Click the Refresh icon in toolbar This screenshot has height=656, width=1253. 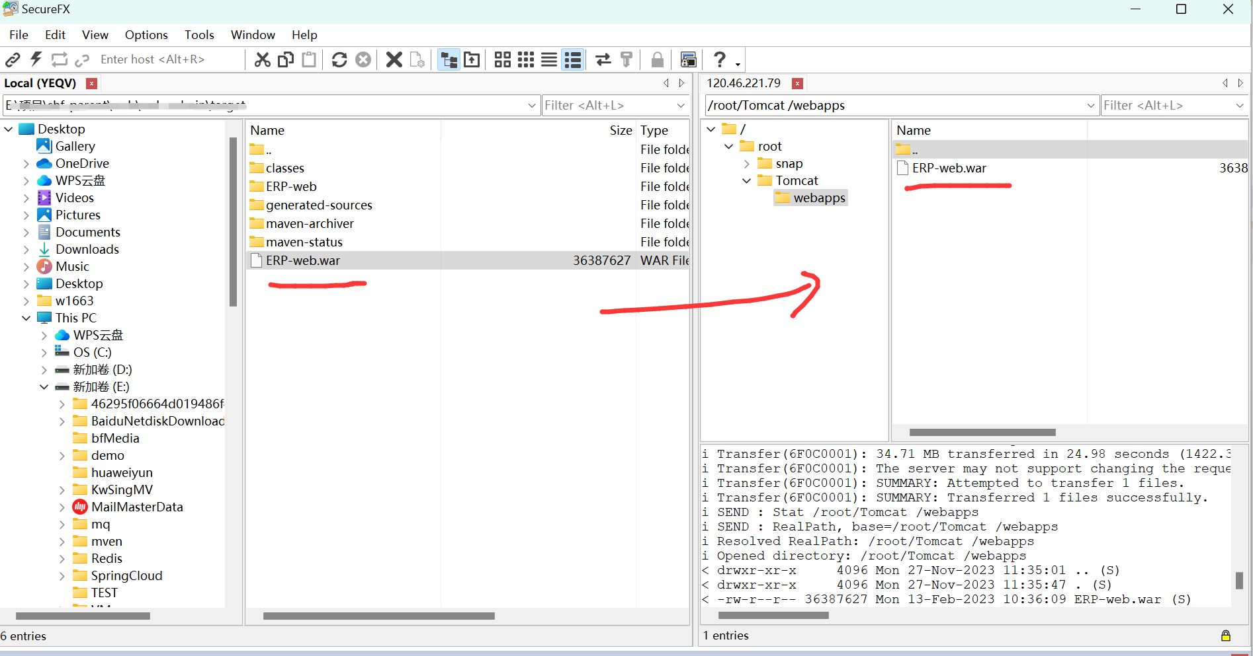pyautogui.click(x=339, y=59)
